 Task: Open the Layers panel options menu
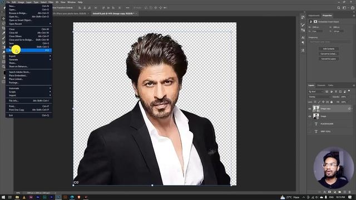click(354, 86)
